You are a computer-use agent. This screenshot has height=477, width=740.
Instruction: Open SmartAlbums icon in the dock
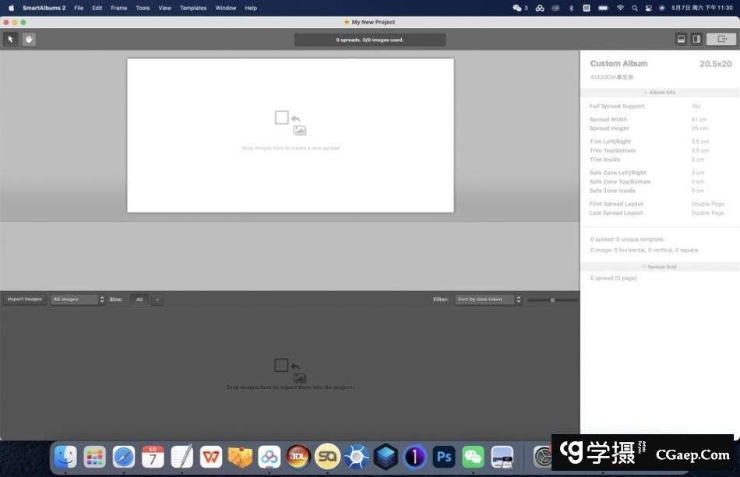327,457
